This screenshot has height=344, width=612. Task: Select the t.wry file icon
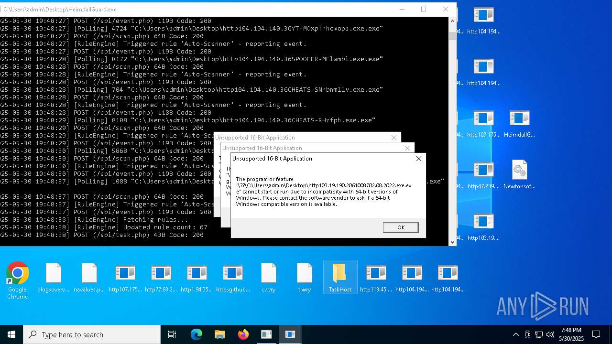pos(305,278)
